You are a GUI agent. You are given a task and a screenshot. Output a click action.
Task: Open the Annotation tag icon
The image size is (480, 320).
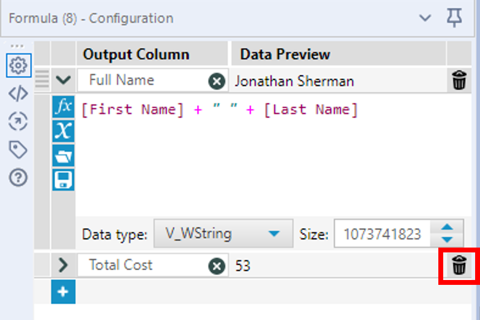18,149
